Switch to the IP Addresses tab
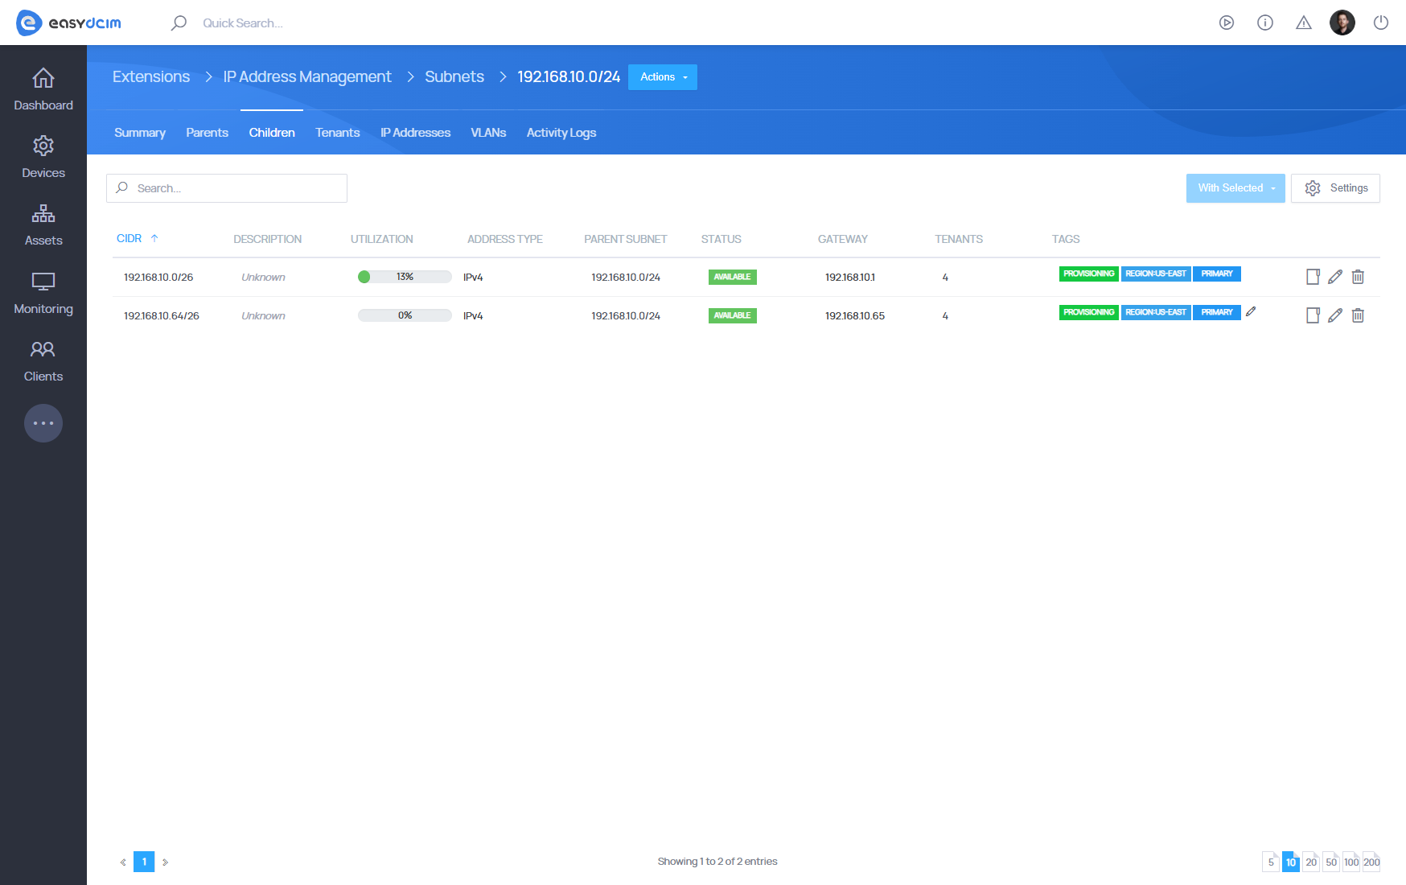Screen dimensions: 1406x885 pyautogui.click(x=415, y=133)
